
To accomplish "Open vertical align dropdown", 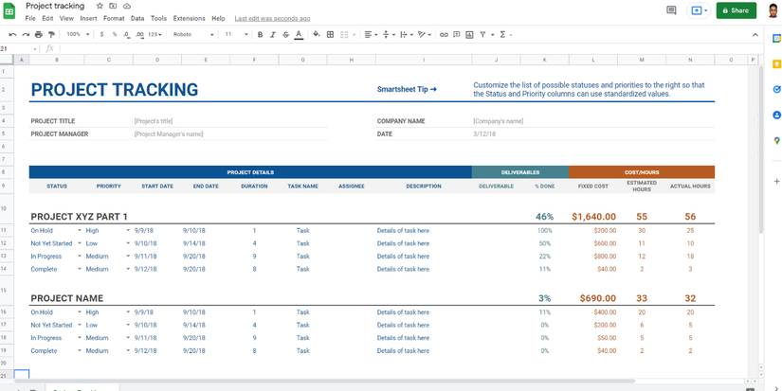I will [x=388, y=35].
